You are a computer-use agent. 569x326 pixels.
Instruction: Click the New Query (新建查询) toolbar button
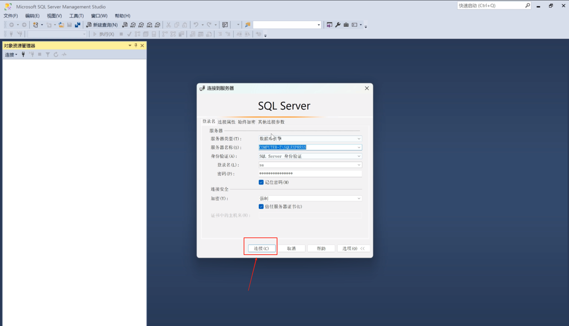click(x=102, y=25)
